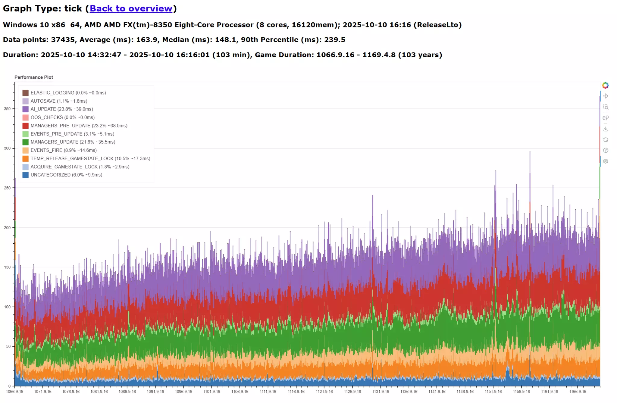Reset the plot view
Screen dimensions: 617x403
[606, 140]
